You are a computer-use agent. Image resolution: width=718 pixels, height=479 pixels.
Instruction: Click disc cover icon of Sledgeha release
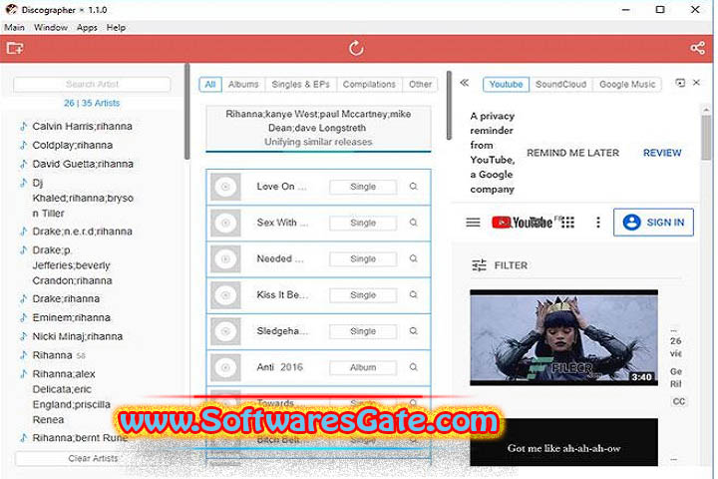225,331
